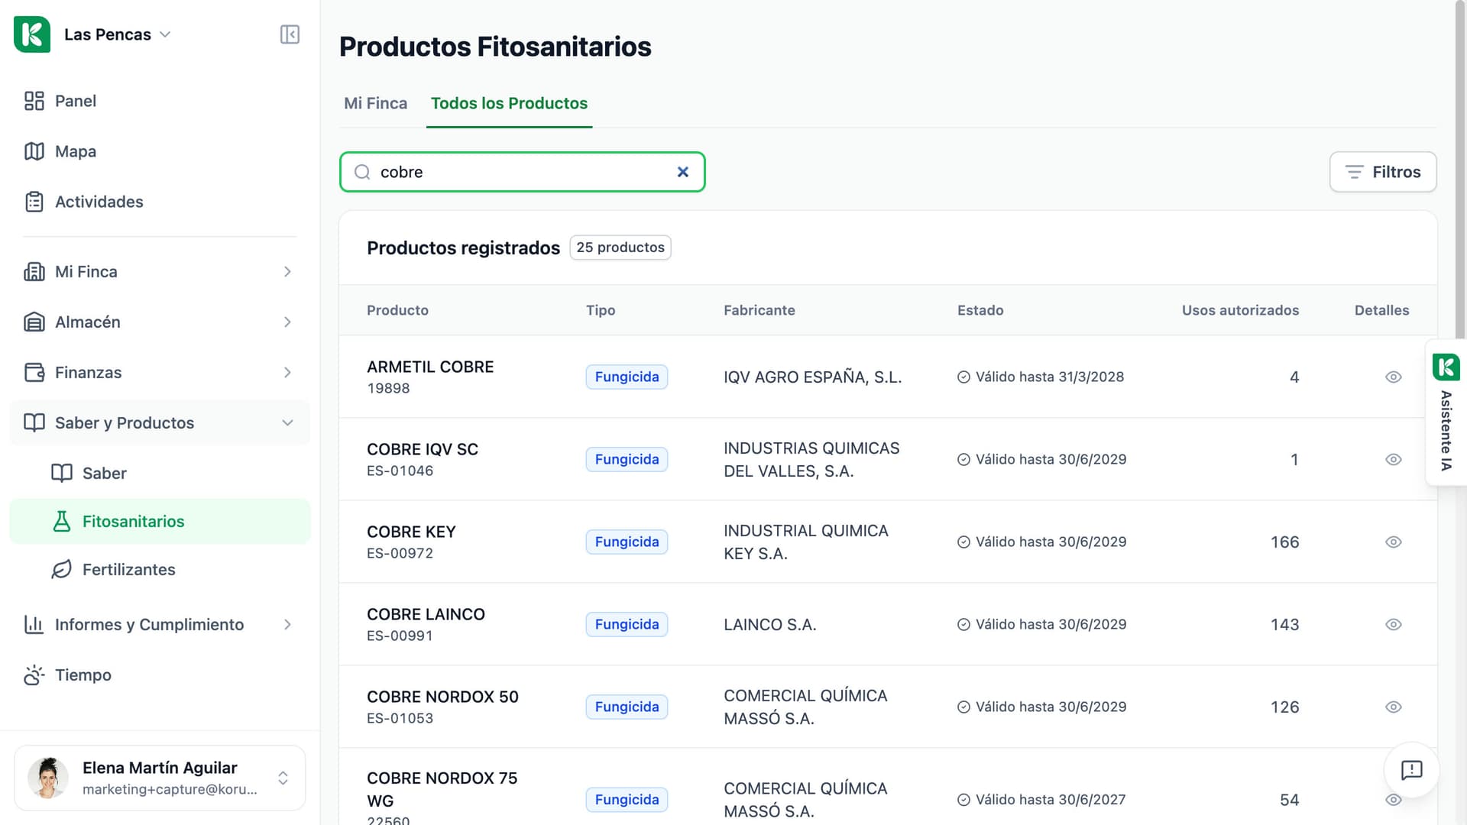Open the Mapa map icon
This screenshot has width=1467, height=825.
[x=34, y=151]
